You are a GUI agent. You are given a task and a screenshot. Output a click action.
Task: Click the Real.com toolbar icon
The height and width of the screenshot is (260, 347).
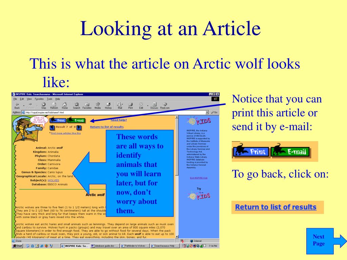[x=165, y=106]
